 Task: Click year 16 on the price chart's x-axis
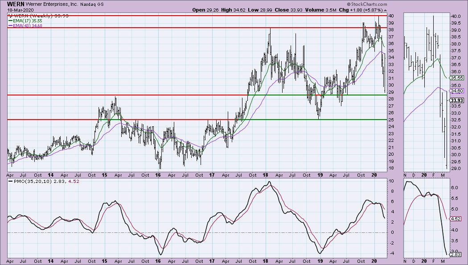pyautogui.click(x=158, y=175)
